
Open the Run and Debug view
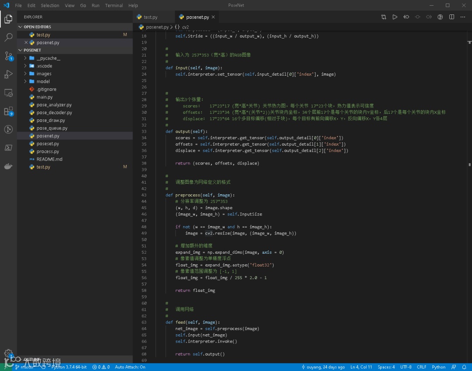pyautogui.click(x=8, y=74)
